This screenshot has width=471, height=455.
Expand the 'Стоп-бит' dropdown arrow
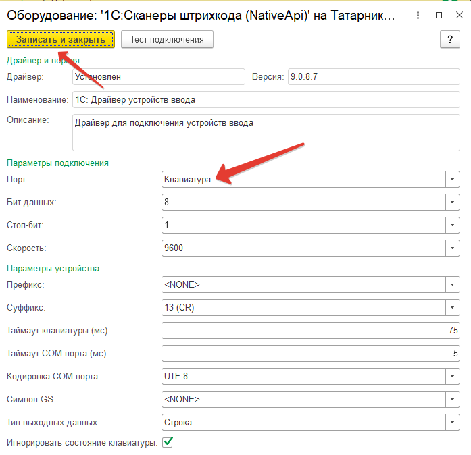click(x=452, y=225)
